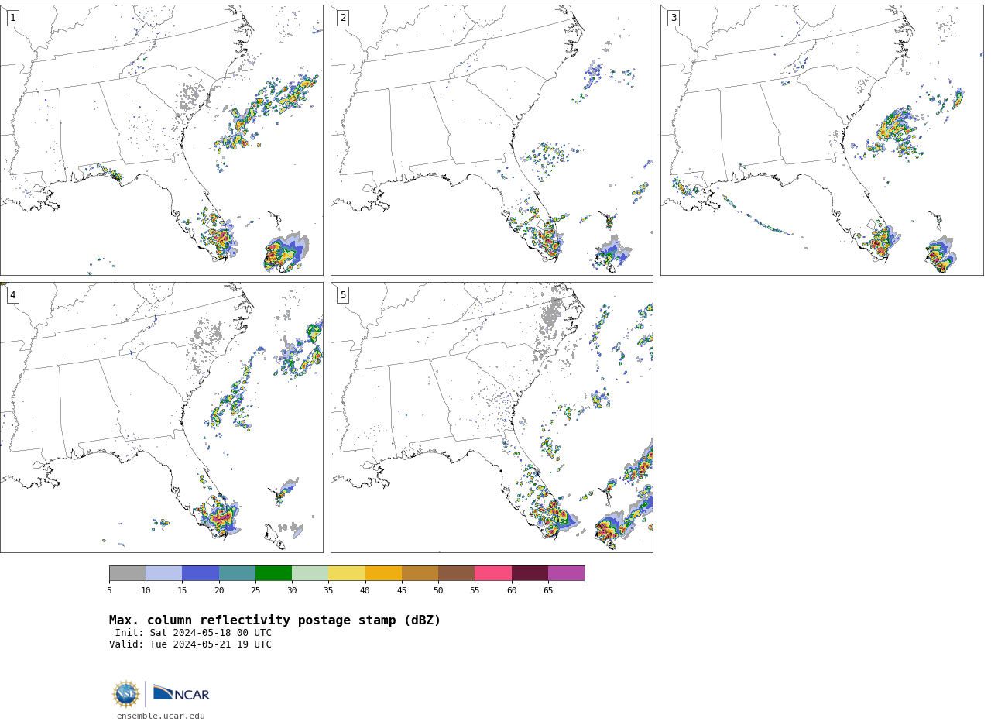Click the colorbar tick label 30

click(x=292, y=591)
